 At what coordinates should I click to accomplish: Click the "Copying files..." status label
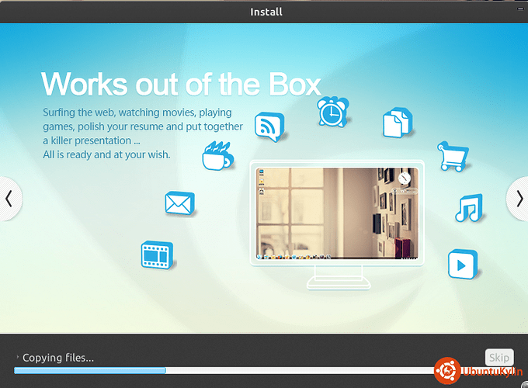(x=58, y=358)
